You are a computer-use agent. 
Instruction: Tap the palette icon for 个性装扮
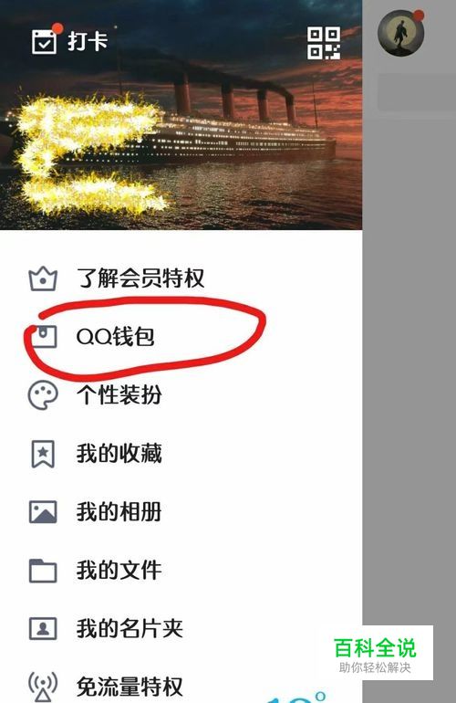[43, 395]
